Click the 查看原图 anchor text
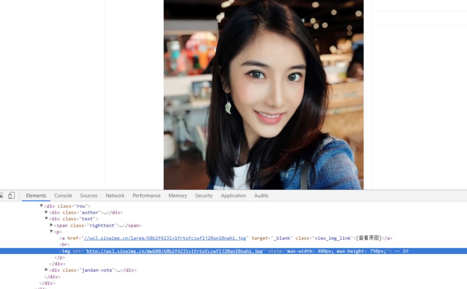This screenshot has width=467, height=289. tap(369, 238)
